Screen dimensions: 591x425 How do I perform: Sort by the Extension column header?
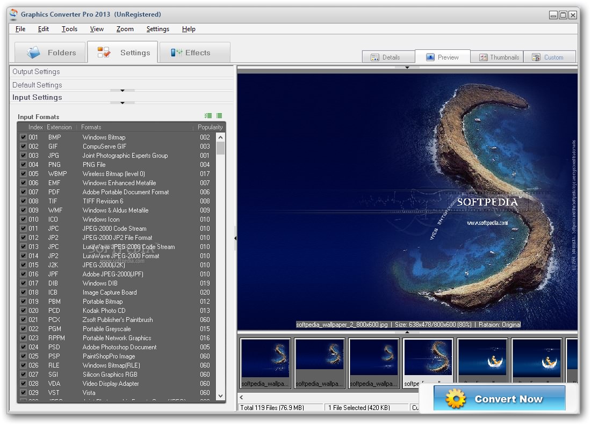59,127
